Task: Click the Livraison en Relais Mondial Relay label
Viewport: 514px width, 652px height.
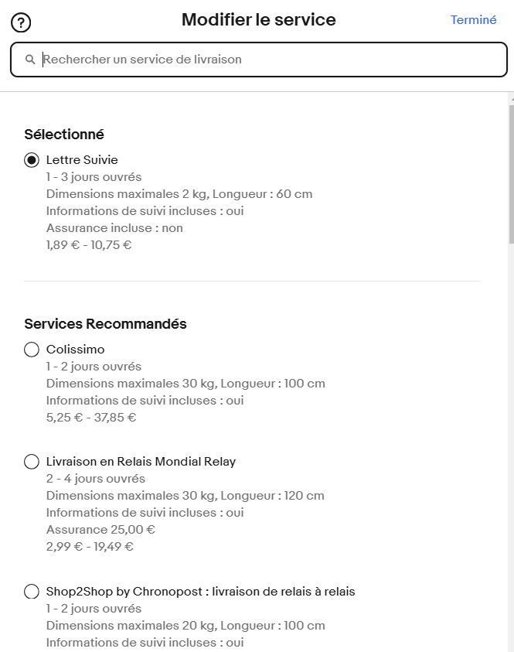Action: (141, 462)
